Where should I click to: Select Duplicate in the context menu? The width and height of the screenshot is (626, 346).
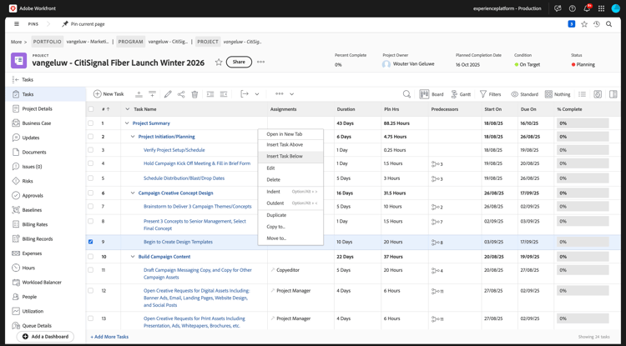pos(276,215)
